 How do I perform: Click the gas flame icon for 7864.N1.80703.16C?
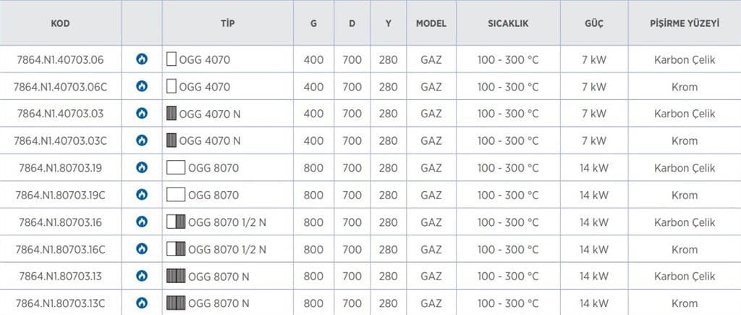pyautogui.click(x=142, y=249)
